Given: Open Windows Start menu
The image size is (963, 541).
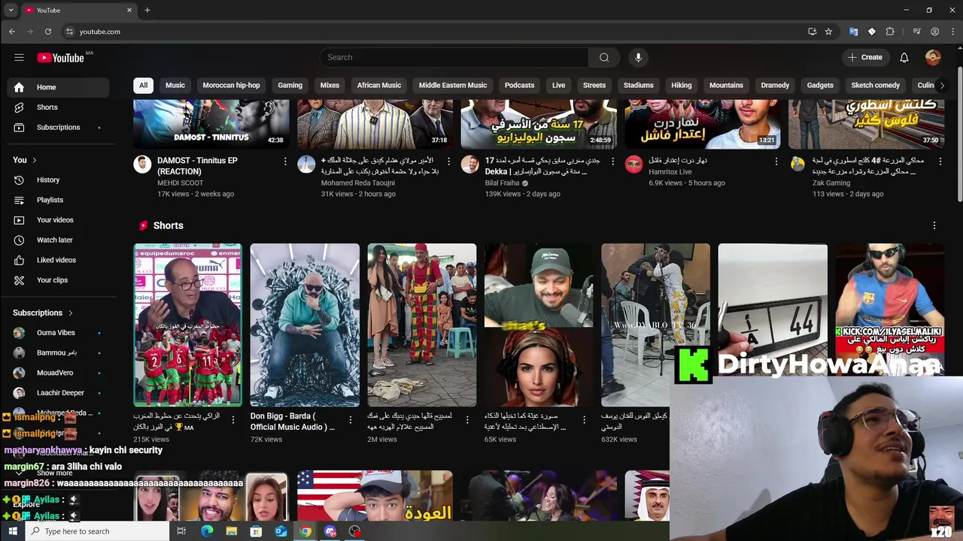Looking at the screenshot, I should (x=12, y=531).
